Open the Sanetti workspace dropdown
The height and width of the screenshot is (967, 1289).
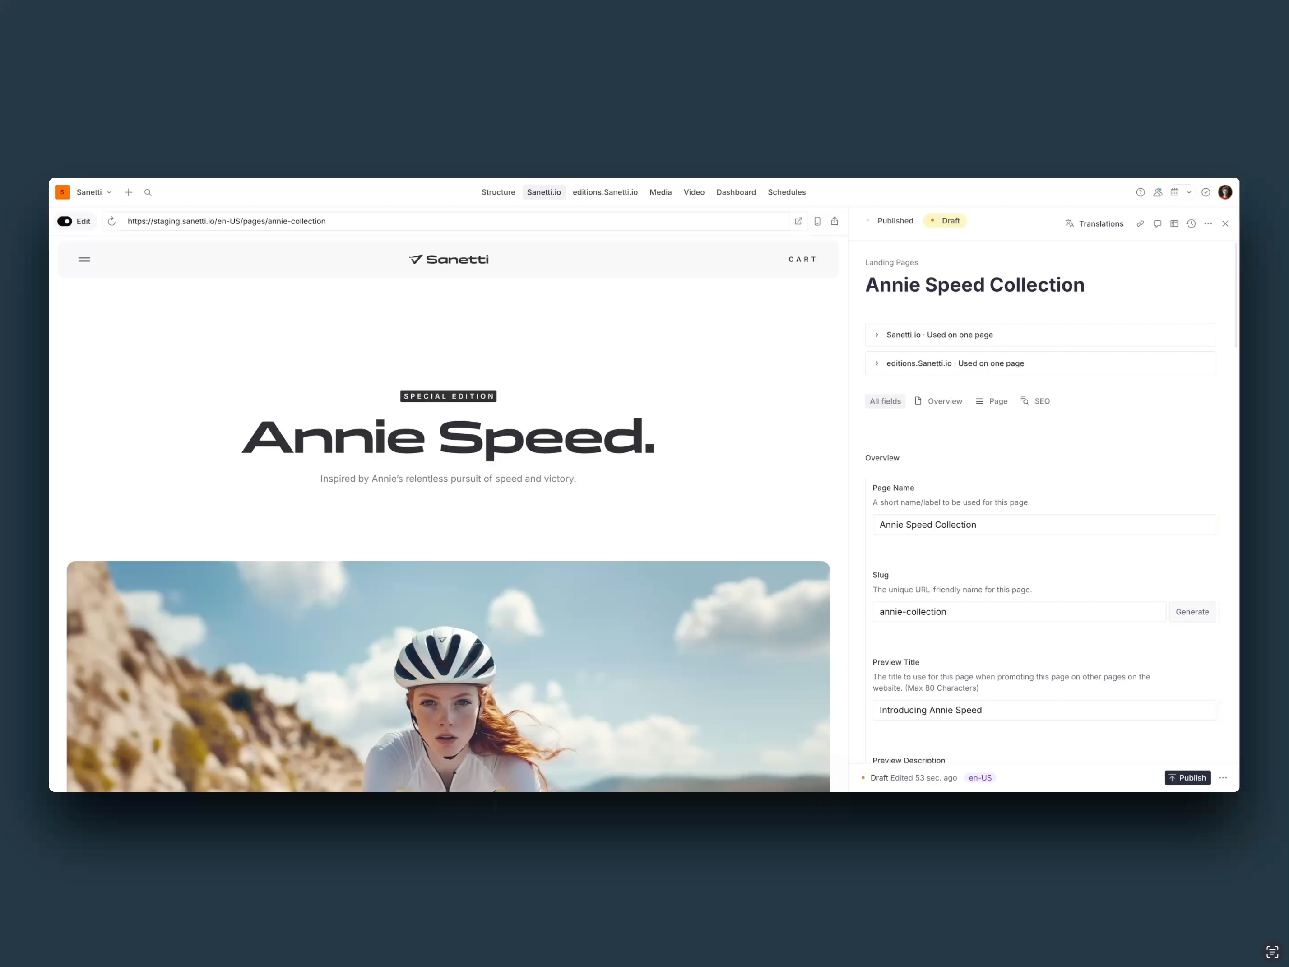pyautogui.click(x=94, y=192)
